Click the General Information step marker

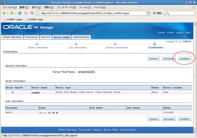(115, 44)
